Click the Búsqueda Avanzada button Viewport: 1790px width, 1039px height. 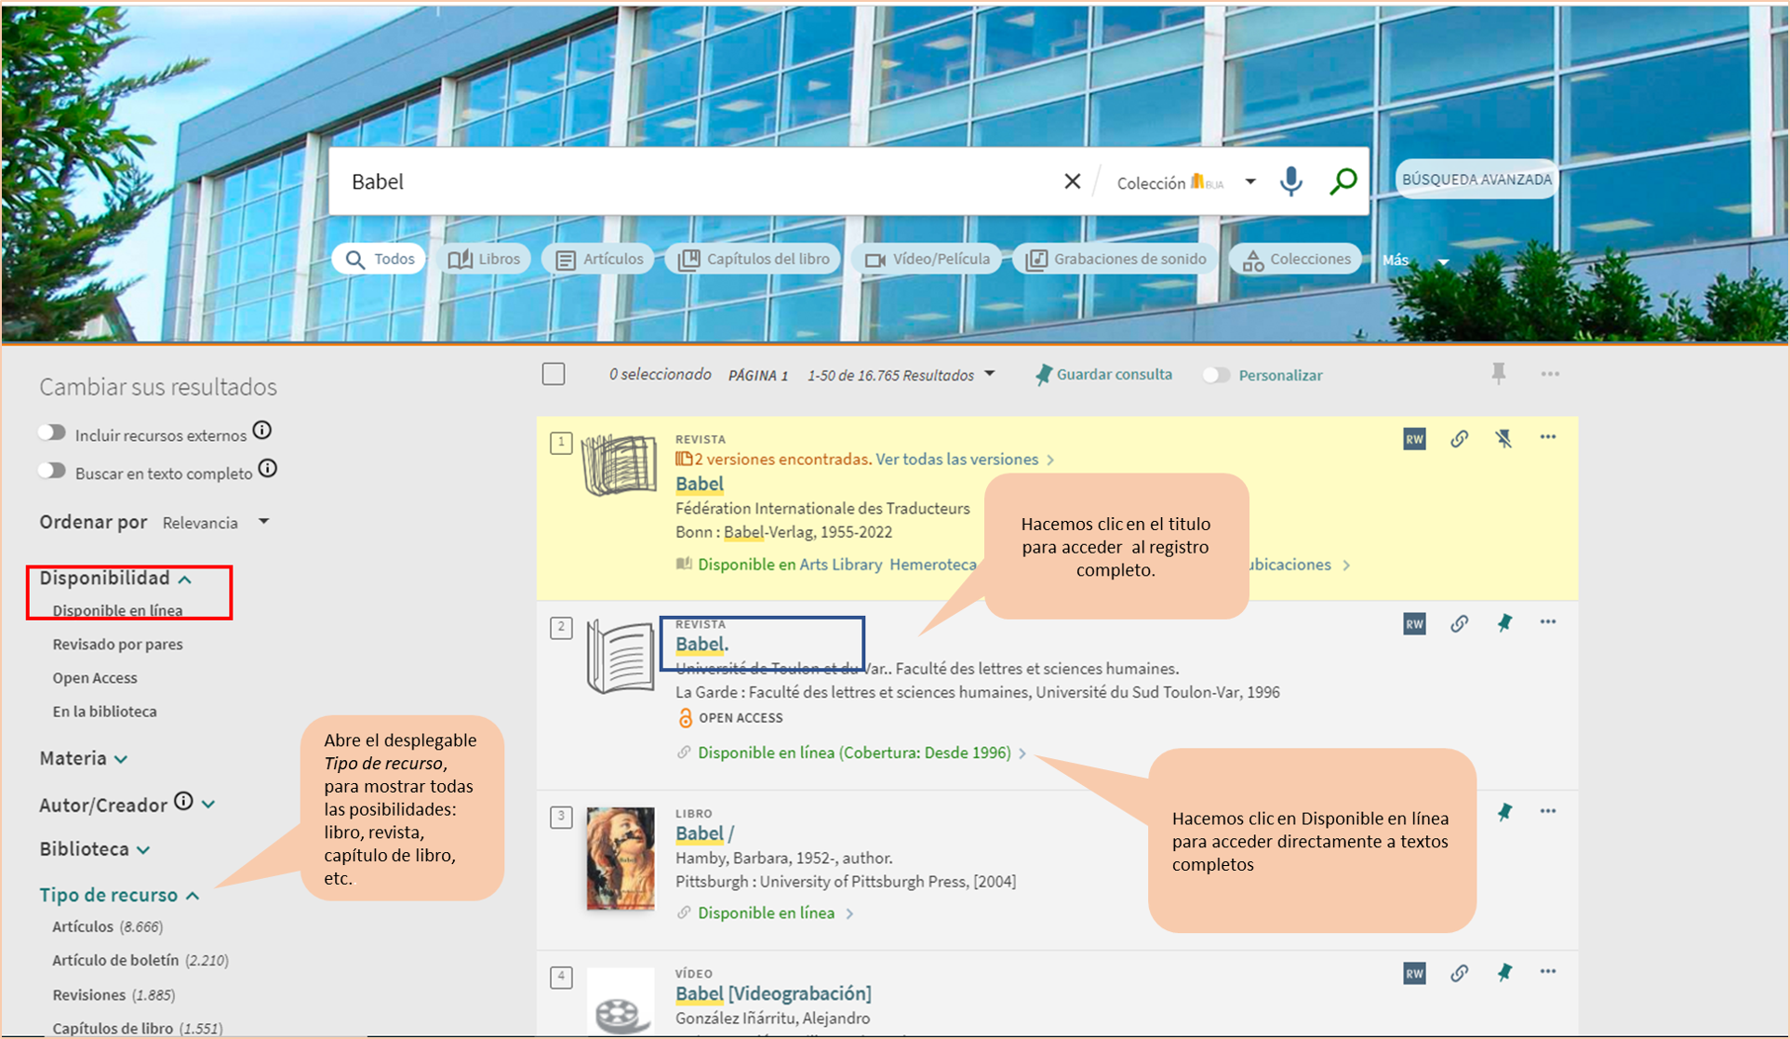click(1476, 180)
